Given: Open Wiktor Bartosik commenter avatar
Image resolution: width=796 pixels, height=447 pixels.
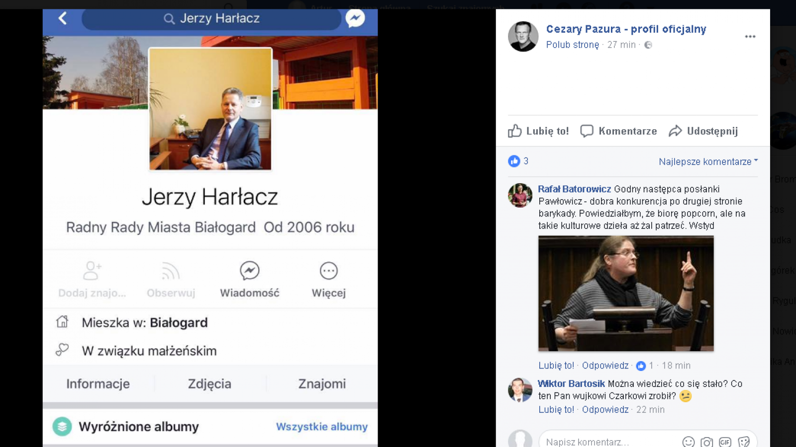Looking at the screenshot, I should 520,390.
